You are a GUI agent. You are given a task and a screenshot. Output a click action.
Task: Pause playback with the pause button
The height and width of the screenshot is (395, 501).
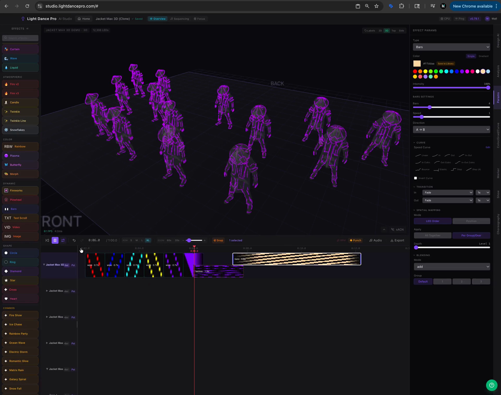tap(55, 240)
